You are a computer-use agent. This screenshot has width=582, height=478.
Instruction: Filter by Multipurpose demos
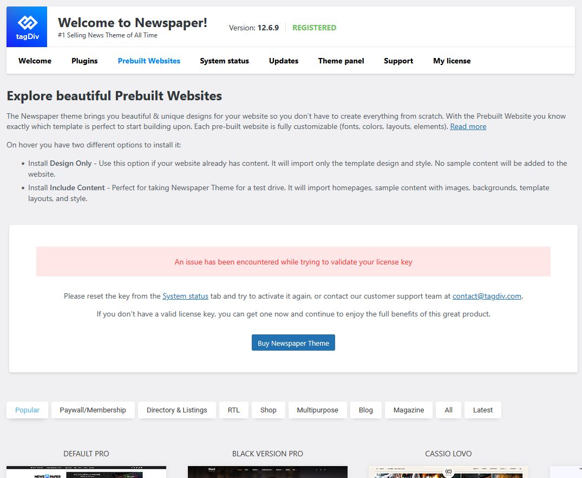(x=317, y=410)
